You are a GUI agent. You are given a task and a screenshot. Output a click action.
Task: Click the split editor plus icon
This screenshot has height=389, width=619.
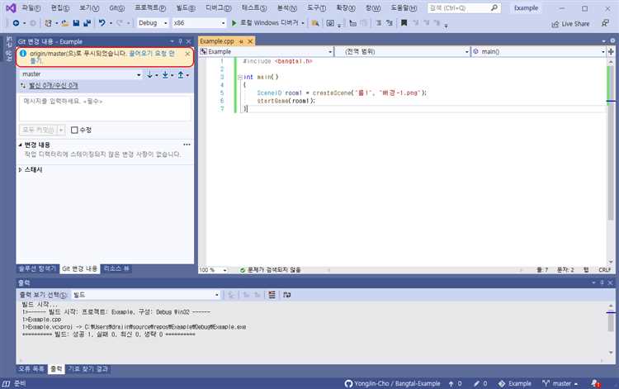[611, 52]
